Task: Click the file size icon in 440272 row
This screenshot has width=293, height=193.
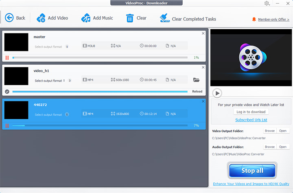Action: pos(167,114)
